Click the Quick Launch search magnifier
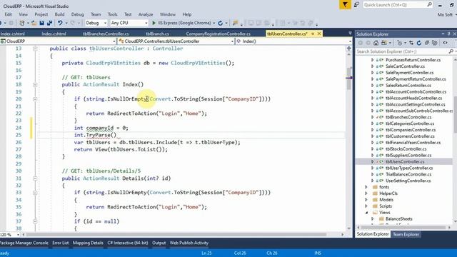 point(429,5)
